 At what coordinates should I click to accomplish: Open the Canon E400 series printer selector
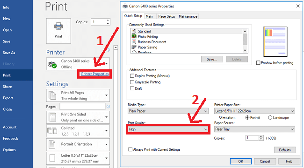point(78,64)
